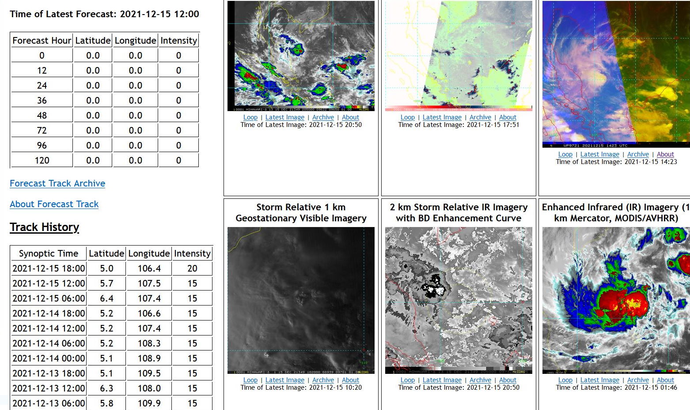The image size is (690, 410).
Task: Open Latest Image for the 17:51 test imagery
Action: (x=442, y=117)
